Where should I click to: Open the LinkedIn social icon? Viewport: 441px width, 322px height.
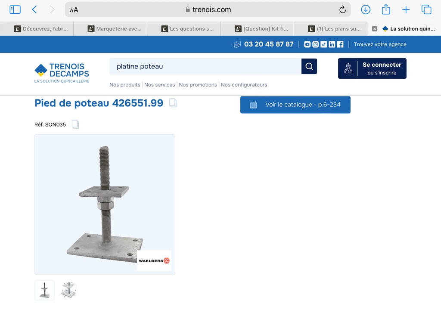click(332, 44)
